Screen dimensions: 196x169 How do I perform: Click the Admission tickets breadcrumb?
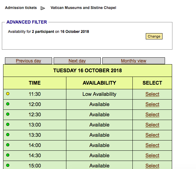tap(21, 8)
